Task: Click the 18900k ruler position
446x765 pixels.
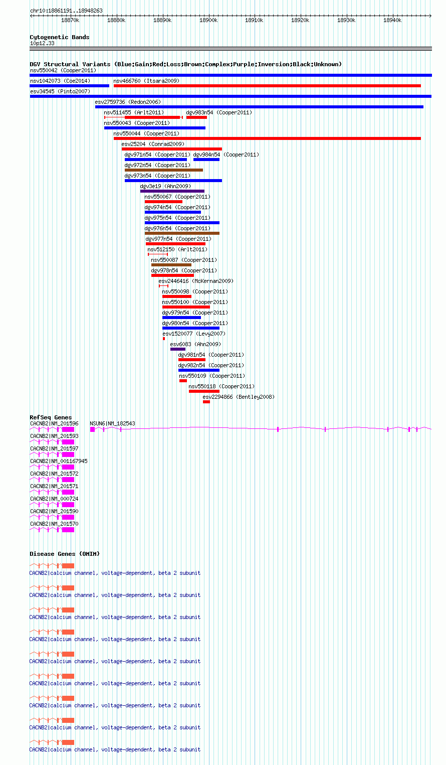Action: tap(208, 20)
